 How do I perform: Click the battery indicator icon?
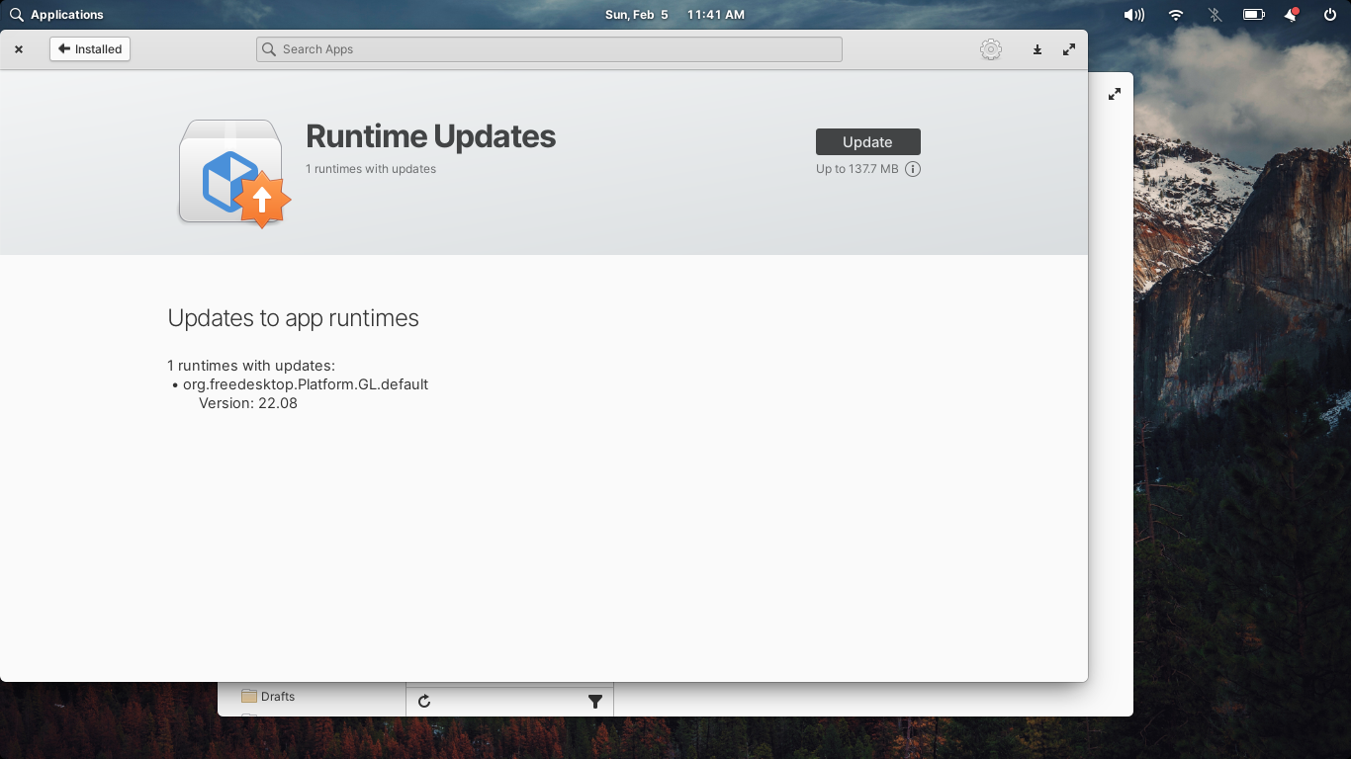1253,14
